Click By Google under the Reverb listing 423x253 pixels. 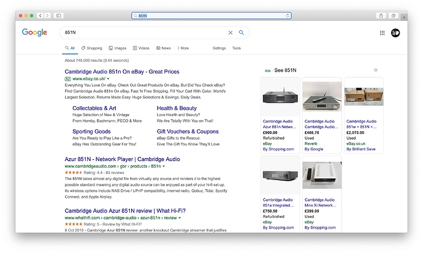point(314,149)
